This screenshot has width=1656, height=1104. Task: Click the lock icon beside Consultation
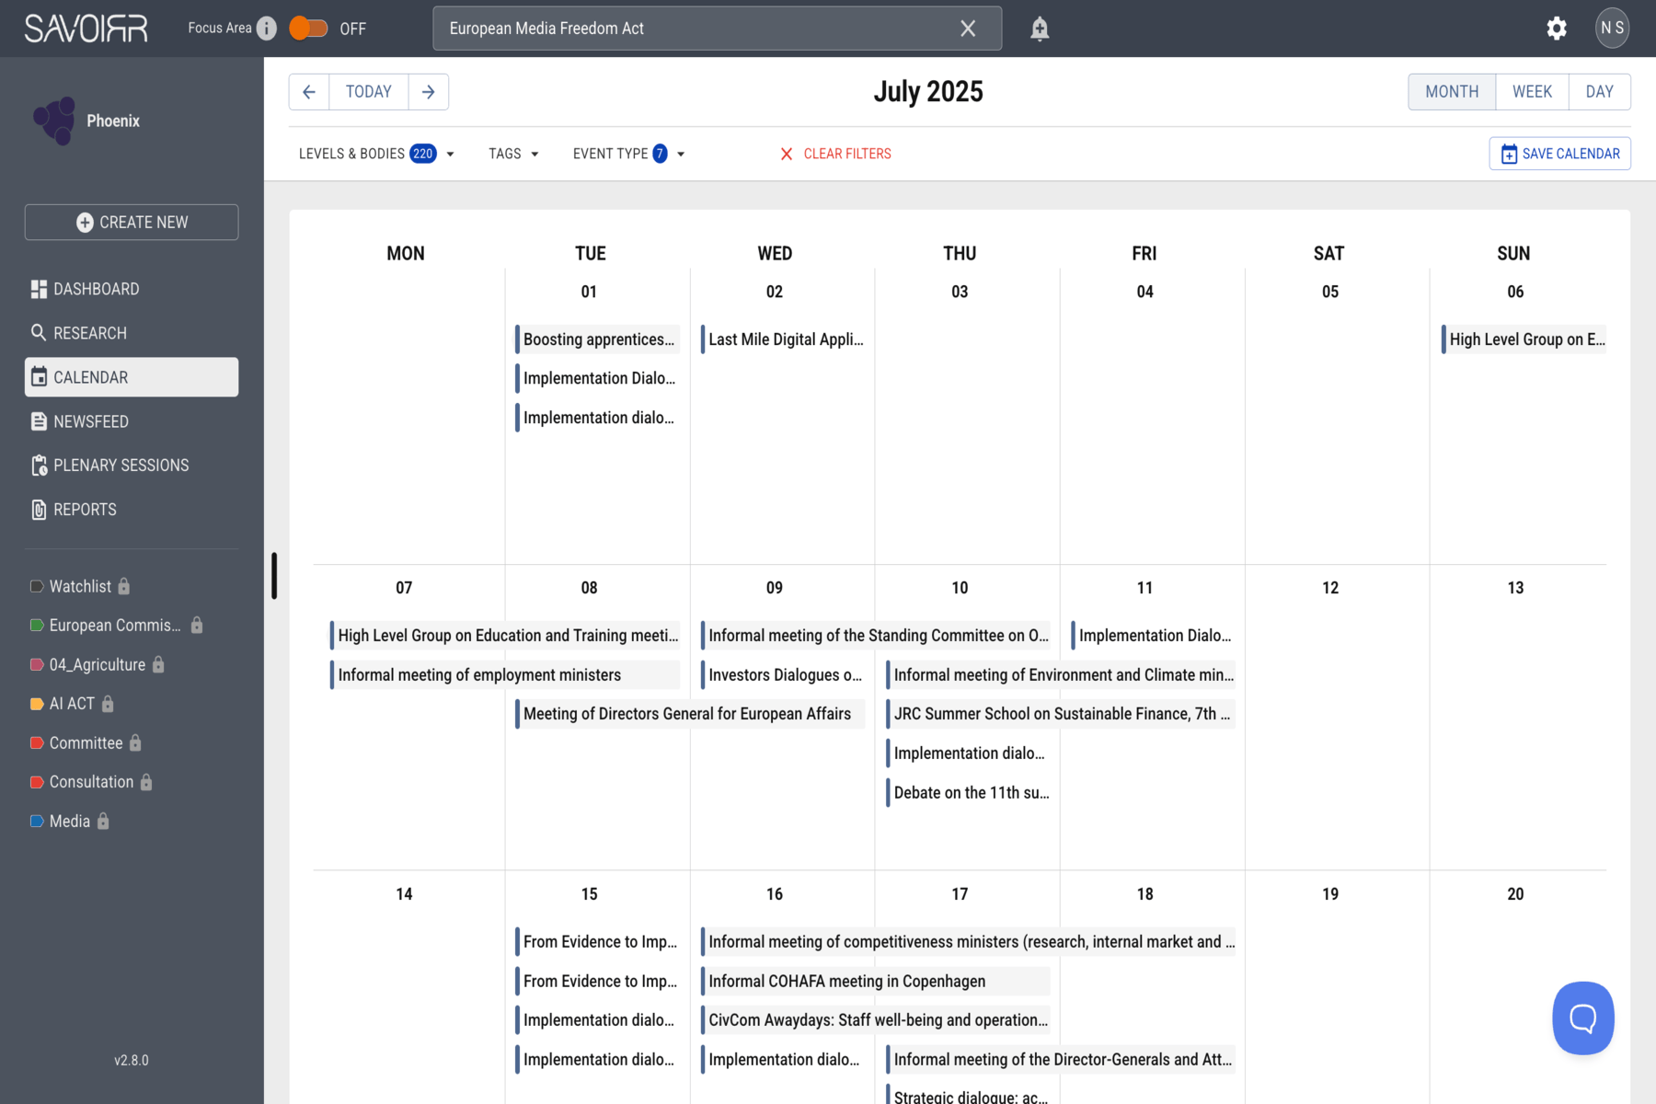click(146, 782)
